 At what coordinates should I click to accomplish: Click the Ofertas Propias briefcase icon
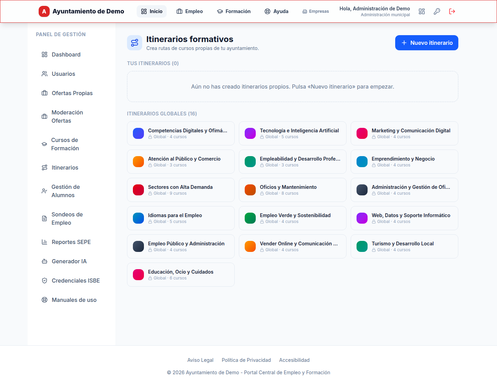[x=45, y=93]
